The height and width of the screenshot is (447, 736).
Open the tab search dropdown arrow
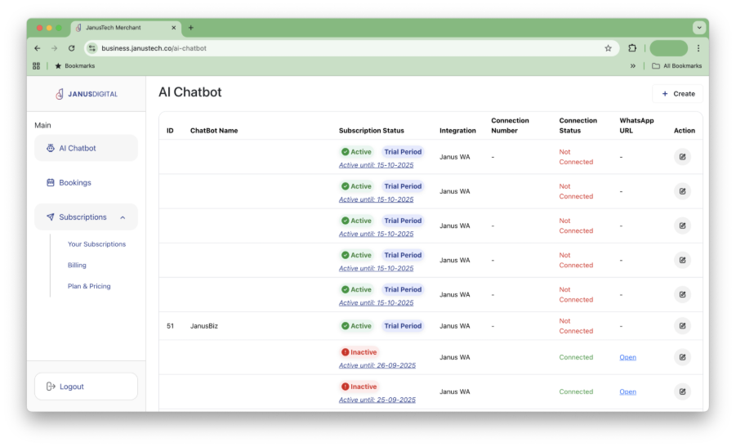[698, 27]
